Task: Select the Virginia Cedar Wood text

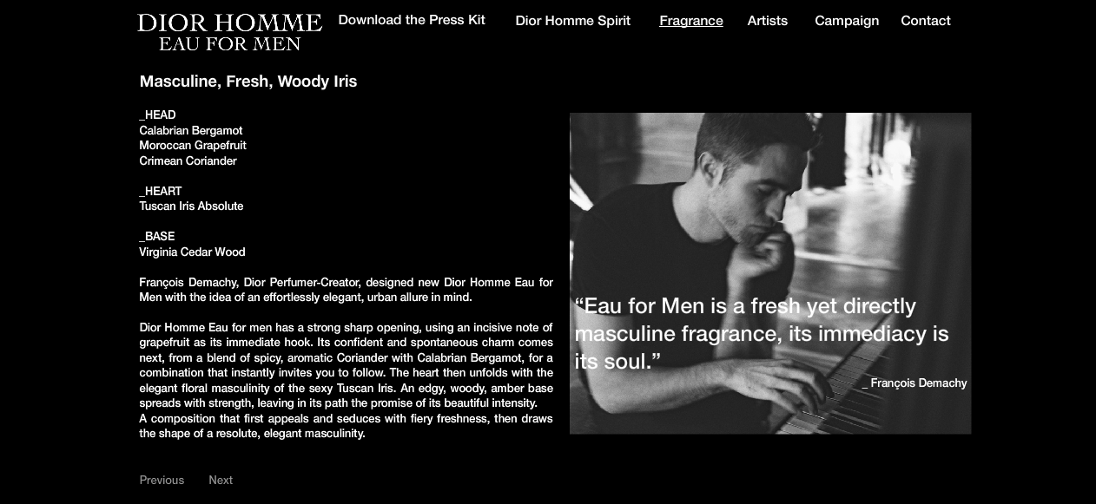Action: [x=192, y=252]
